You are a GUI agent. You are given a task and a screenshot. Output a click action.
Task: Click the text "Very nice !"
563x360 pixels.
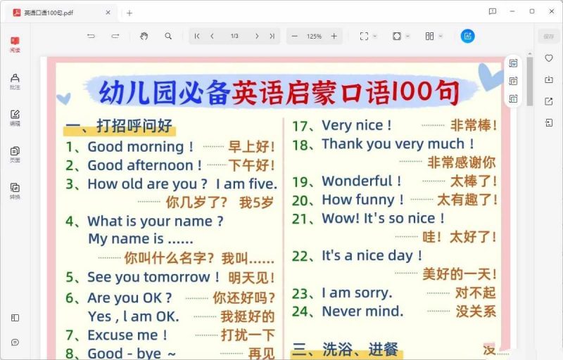357,125
